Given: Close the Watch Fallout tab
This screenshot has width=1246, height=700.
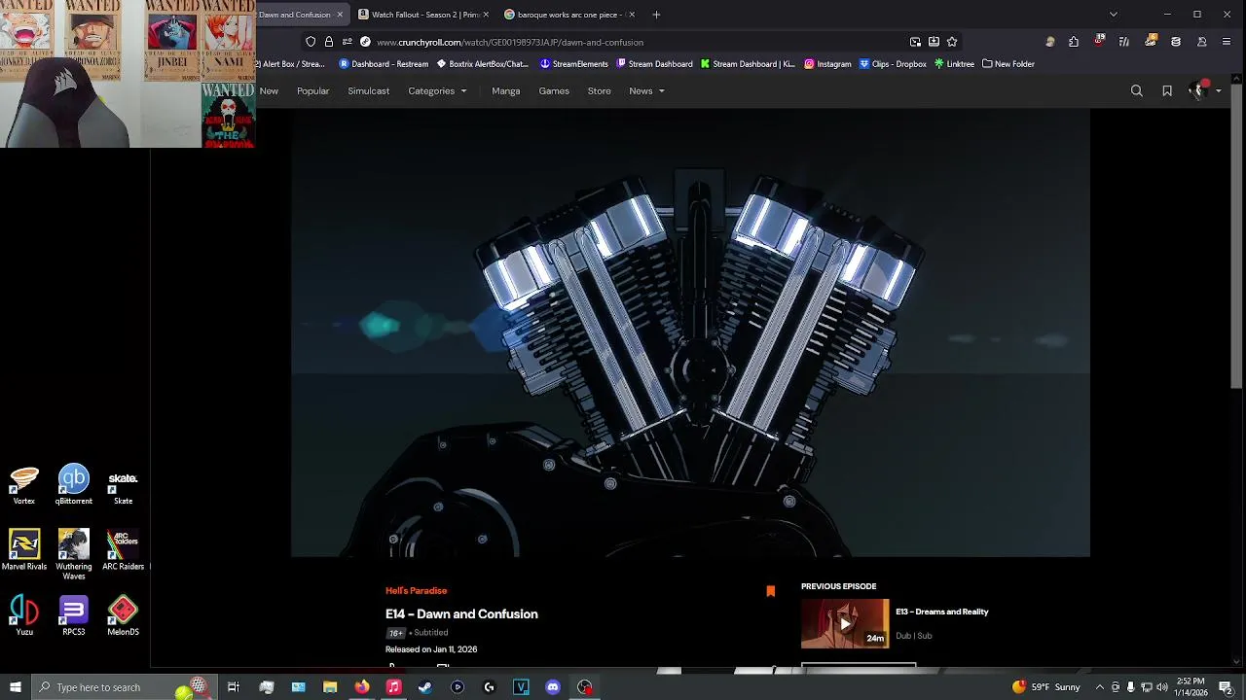Looking at the screenshot, I should [486, 15].
